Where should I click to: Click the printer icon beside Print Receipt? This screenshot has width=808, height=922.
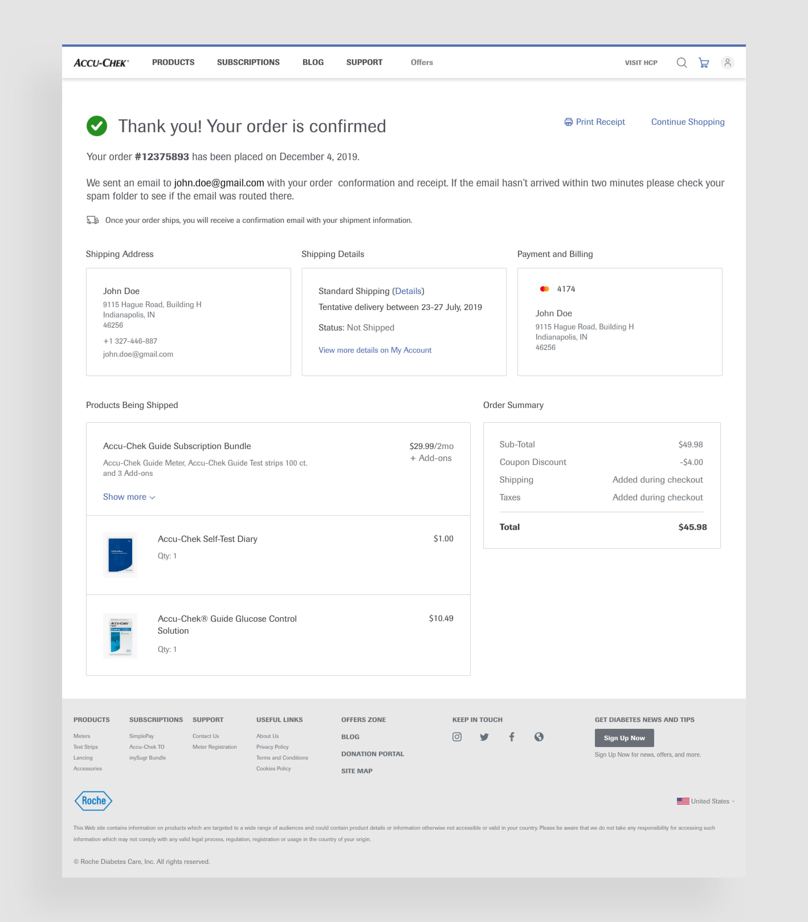click(568, 122)
